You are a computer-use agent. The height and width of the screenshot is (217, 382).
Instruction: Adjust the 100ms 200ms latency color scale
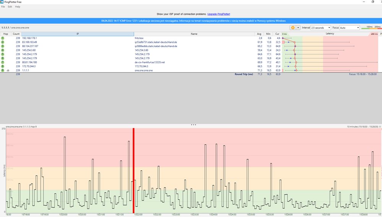pos(371,28)
